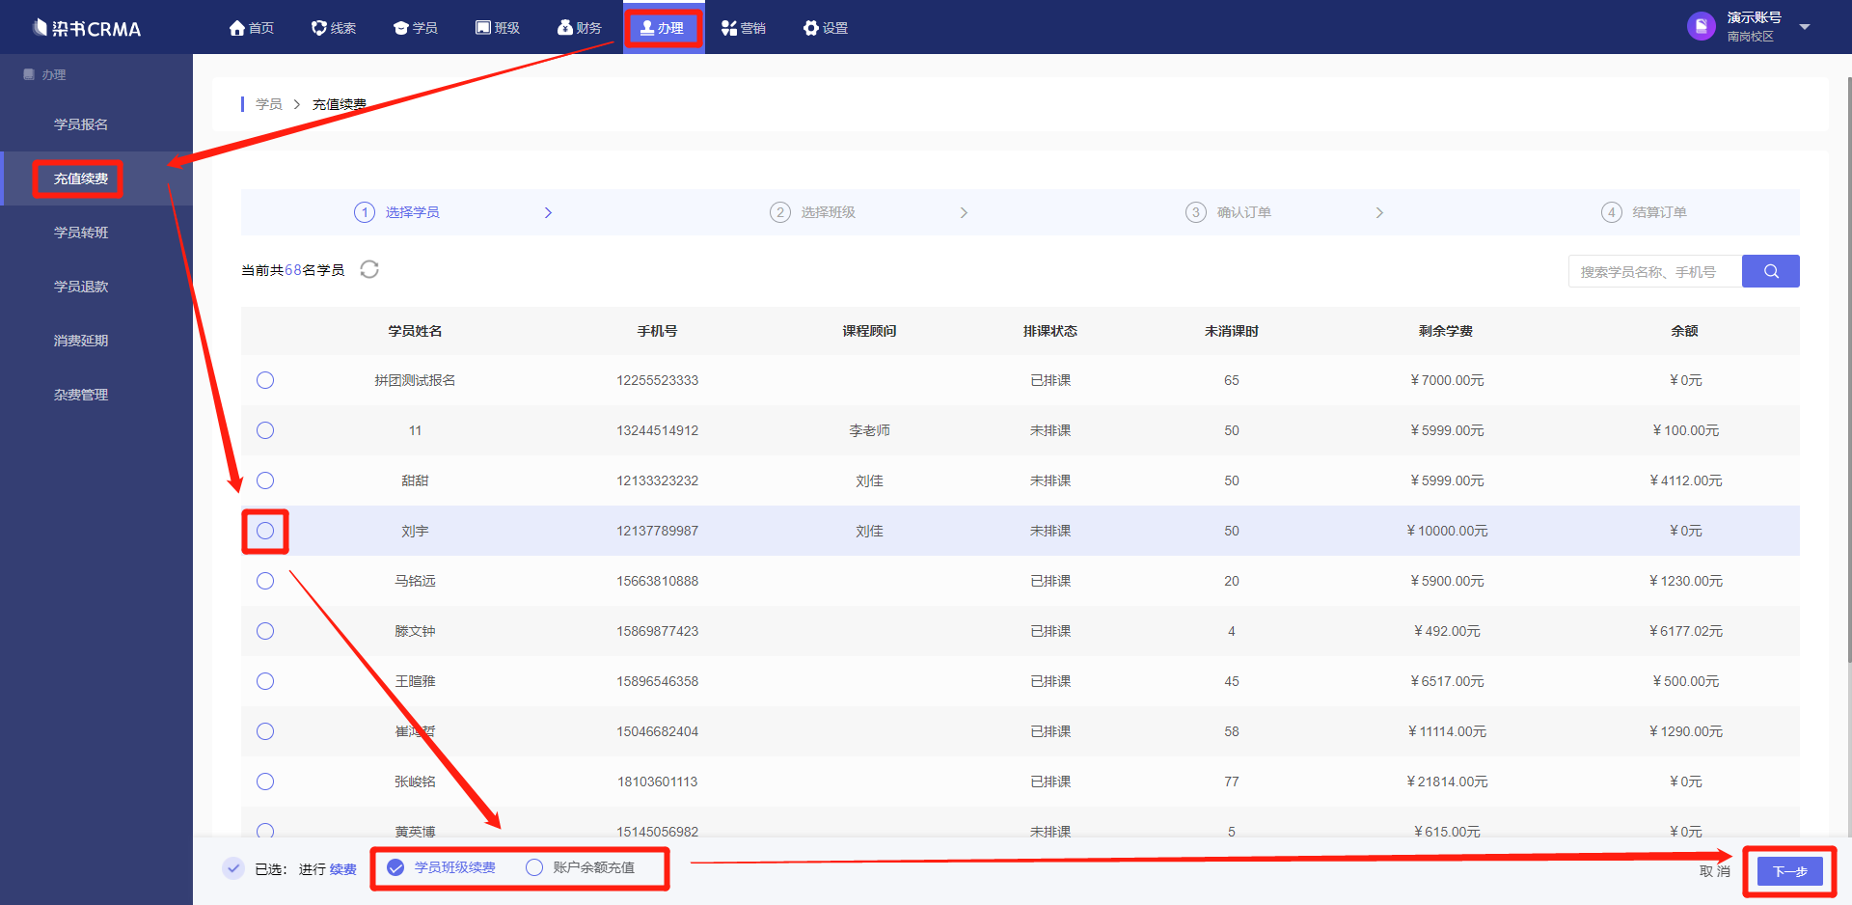Click the 取消 button
This screenshot has height=905, width=1852.
(1714, 871)
